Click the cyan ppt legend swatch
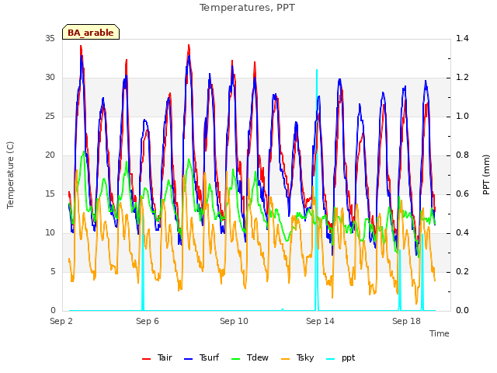The image size is (497, 373). coord(331,359)
